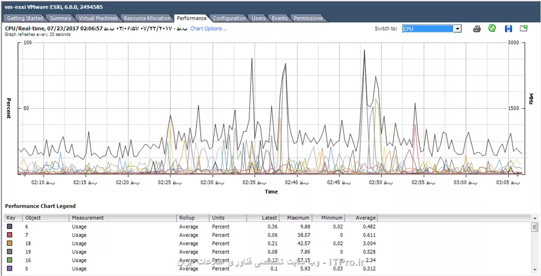
Task: Open the Chart Options link
Action: pyautogui.click(x=208, y=28)
